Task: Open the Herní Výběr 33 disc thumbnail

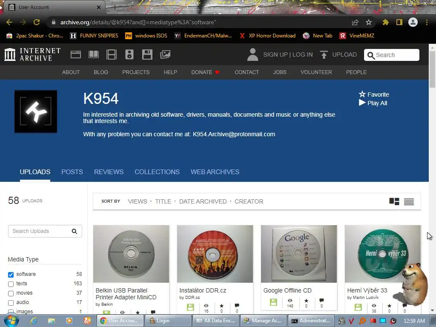Action: pyautogui.click(x=383, y=254)
